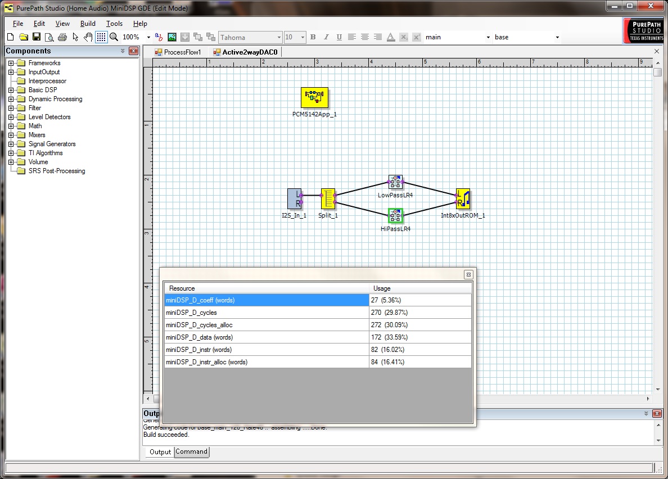Viewport: 668px width, 479px height.
Task: Expand the Basic DSP folder
Action: 11,90
